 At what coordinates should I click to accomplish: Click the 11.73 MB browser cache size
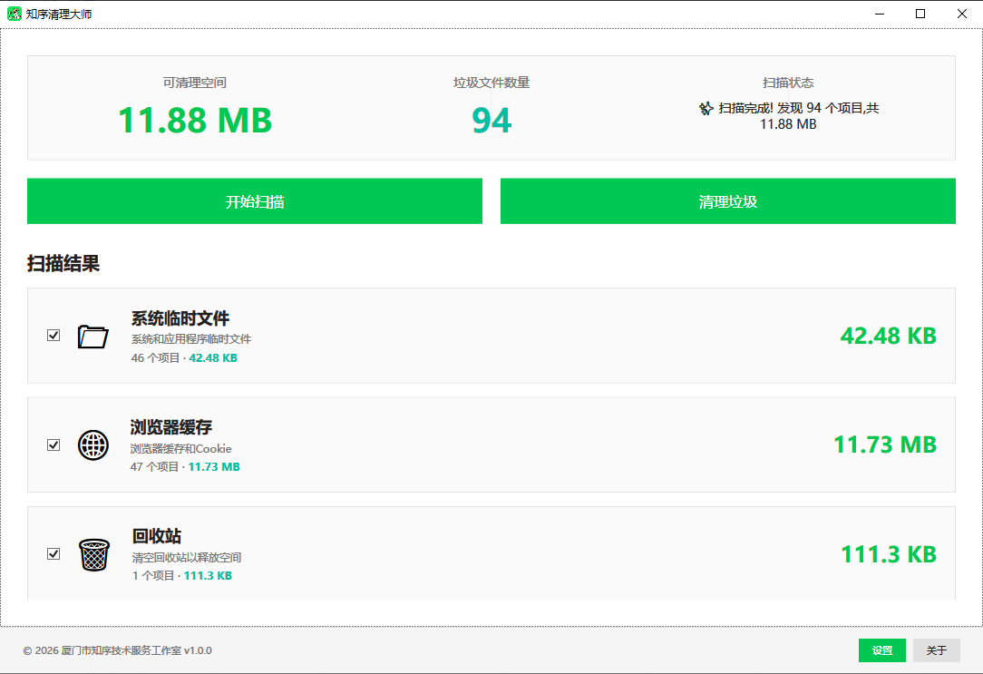[x=884, y=444]
